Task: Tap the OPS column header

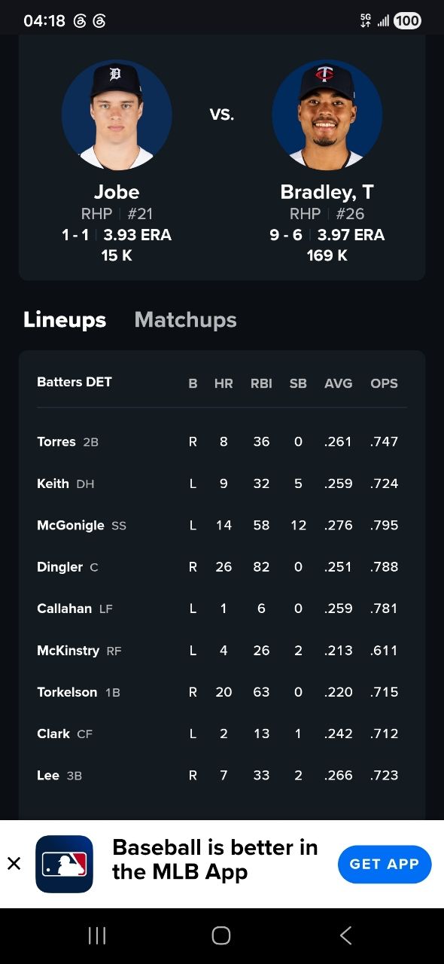Action: [x=384, y=383]
